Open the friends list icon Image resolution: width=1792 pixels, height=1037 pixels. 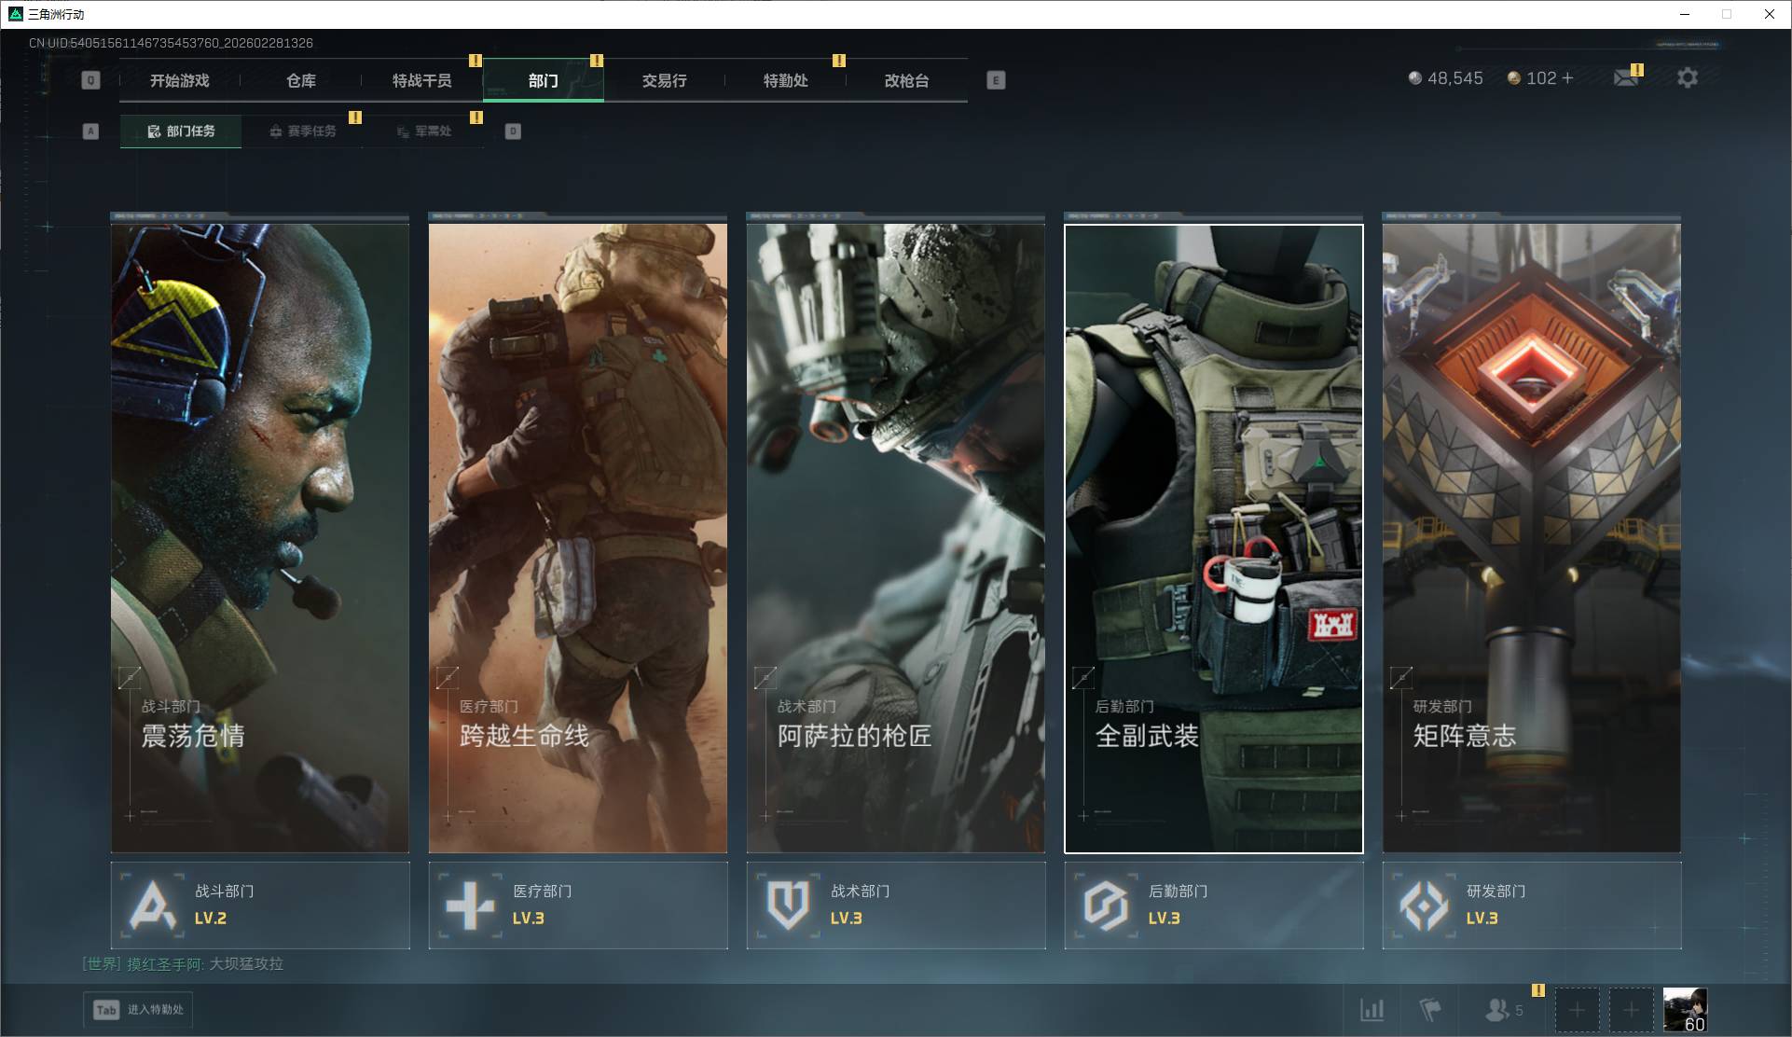coord(1496,1009)
